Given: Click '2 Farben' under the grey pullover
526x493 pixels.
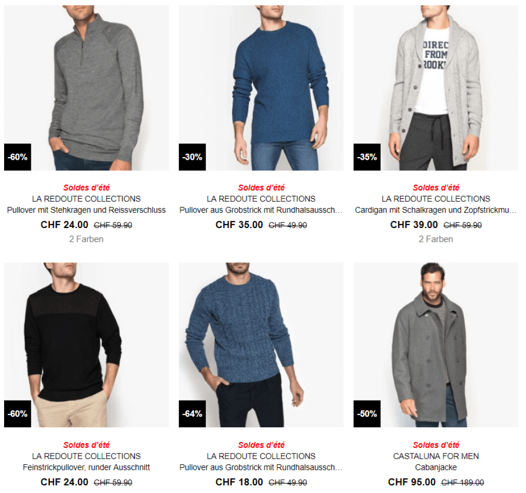Looking at the screenshot, I should (x=86, y=239).
